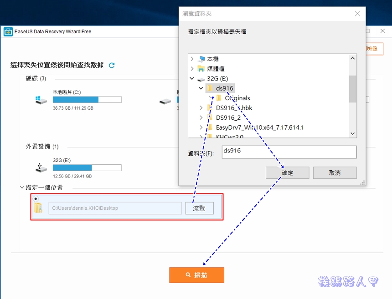The image size is (392, 299).
Task: Click the ds916 folder icon in the tree
Action: 210,88
